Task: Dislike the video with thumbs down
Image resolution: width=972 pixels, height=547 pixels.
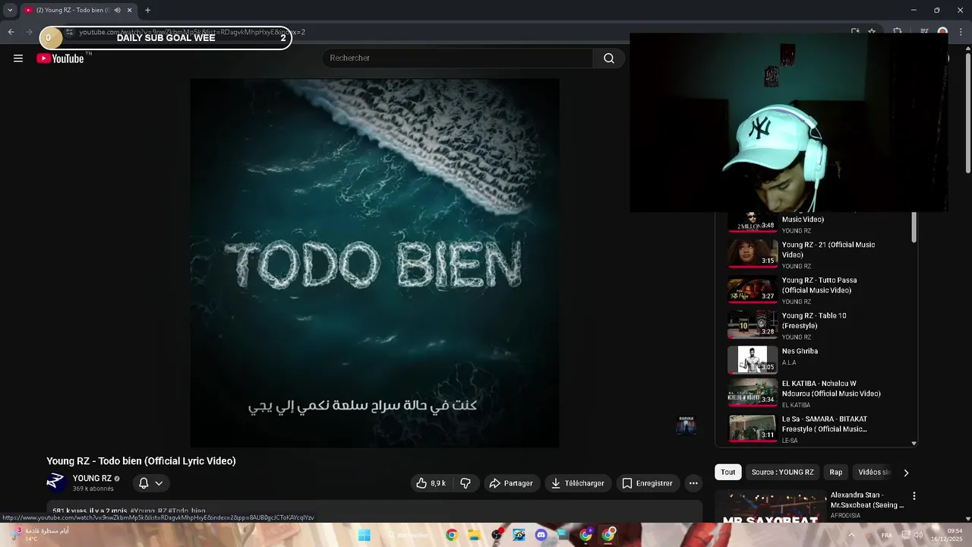Action: (x=465, y=483)
